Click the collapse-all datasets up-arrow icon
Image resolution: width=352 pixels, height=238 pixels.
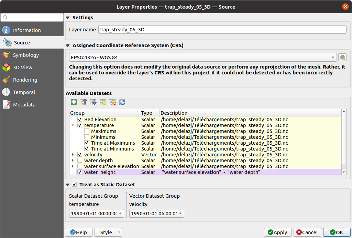[84, 102]
